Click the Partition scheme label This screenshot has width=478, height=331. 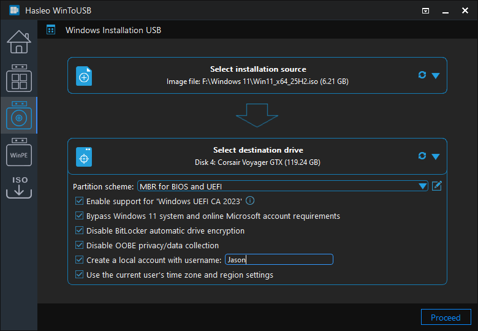click(103, 186)
